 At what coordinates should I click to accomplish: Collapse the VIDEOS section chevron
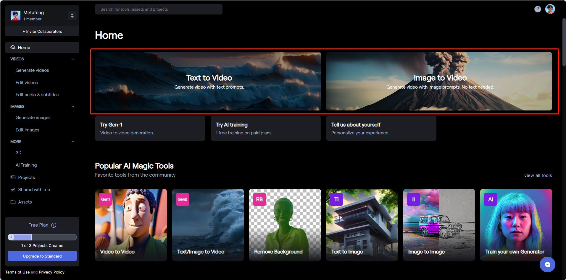(x=73, y=59)
